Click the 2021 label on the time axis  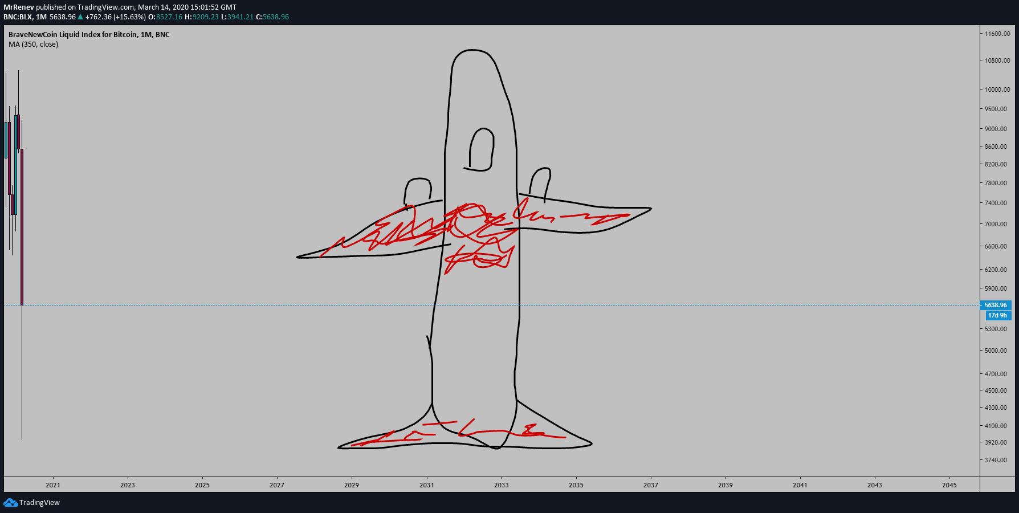coord(53,485)
